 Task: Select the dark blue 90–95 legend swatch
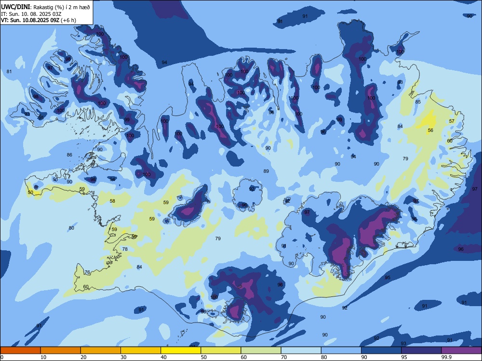tap(381, 350)
